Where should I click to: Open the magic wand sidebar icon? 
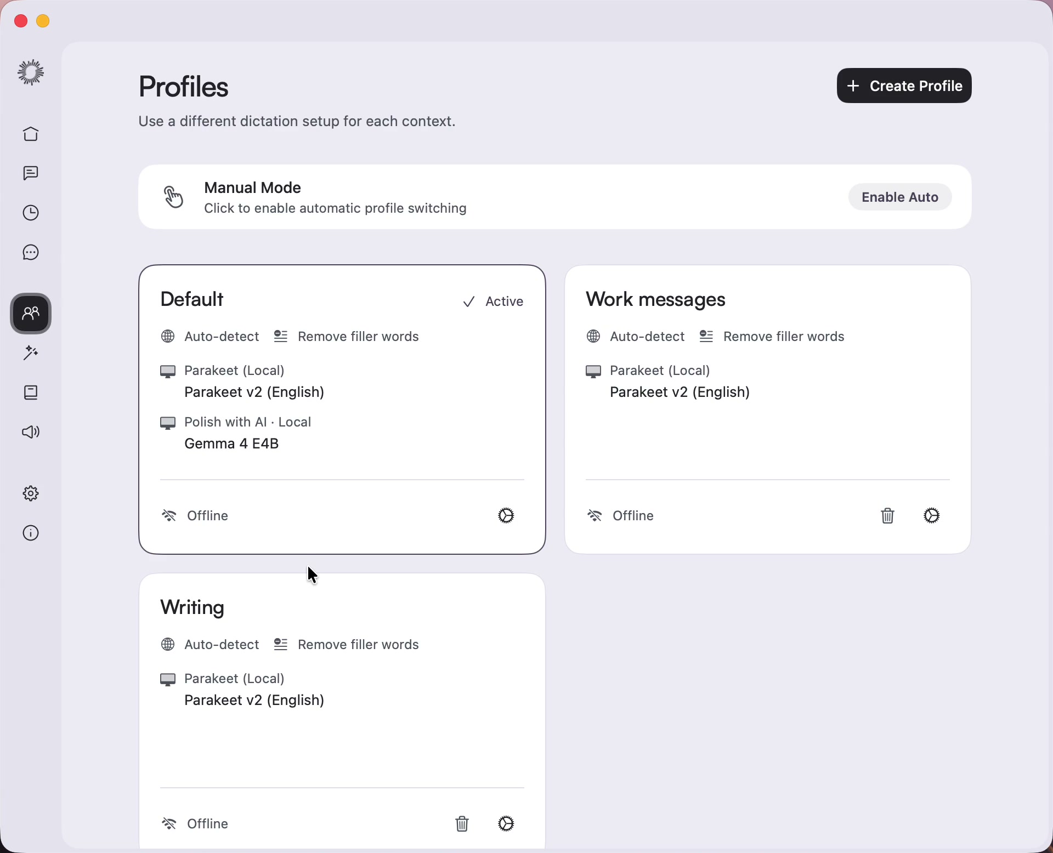pyautogui.click(x=31, y=354)
